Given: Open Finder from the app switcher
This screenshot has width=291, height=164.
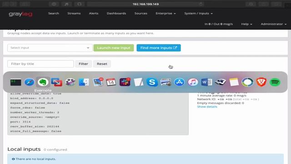Looking at the screenshot, I should (84, 82).
